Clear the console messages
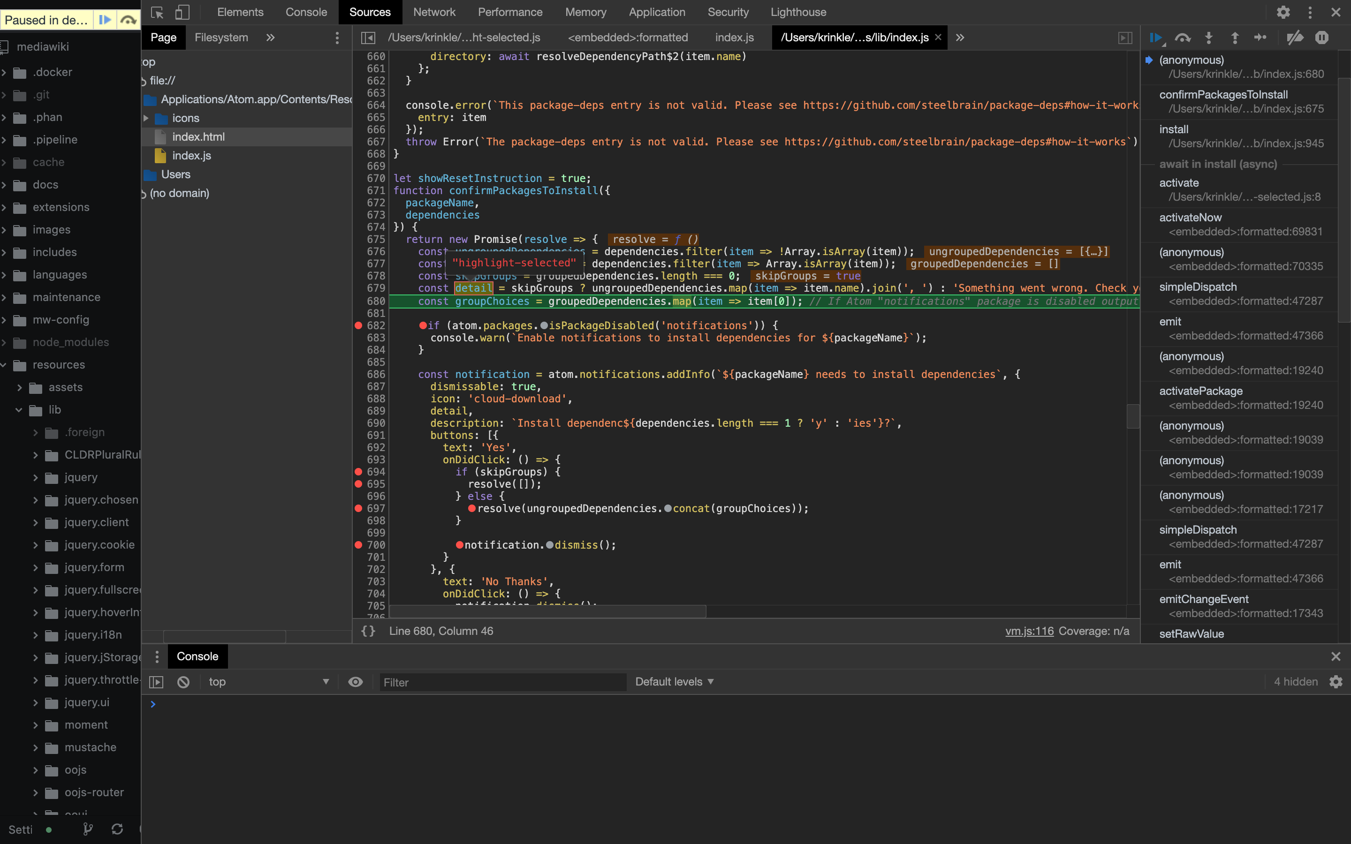 pyautogui.click(x=184, y=682)
